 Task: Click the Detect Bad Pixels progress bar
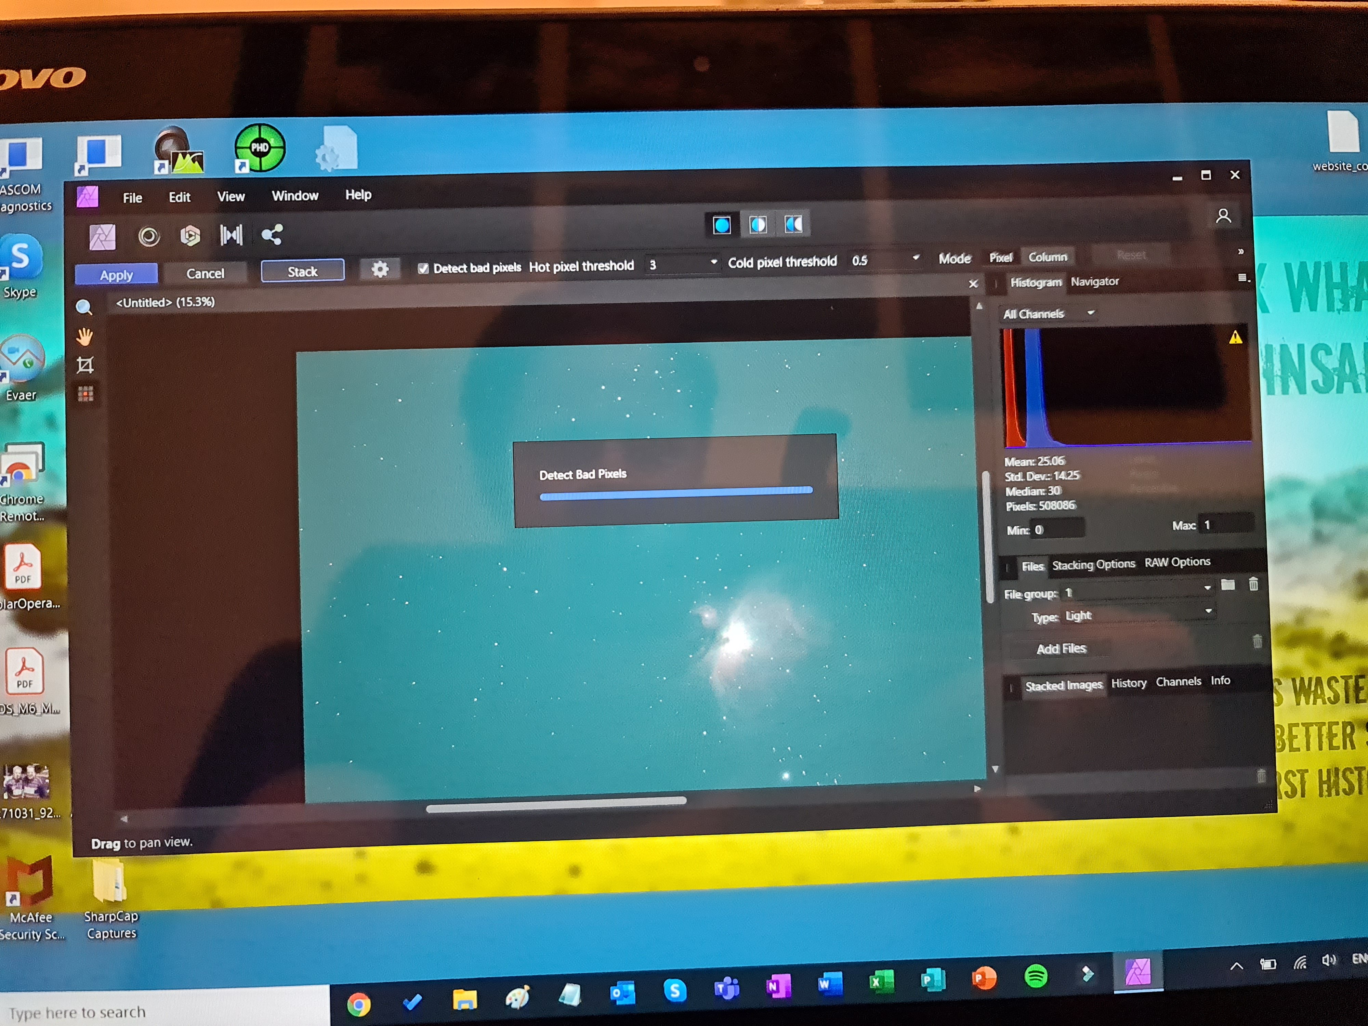(x=676, y=493)
